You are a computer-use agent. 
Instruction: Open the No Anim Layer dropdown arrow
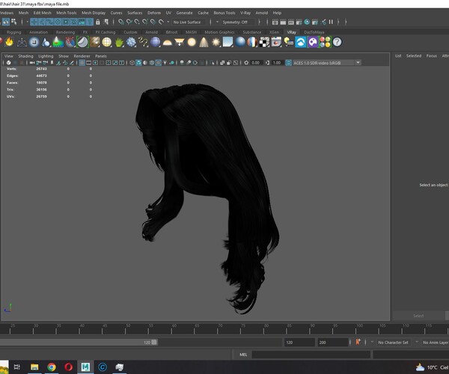point(417,342)
